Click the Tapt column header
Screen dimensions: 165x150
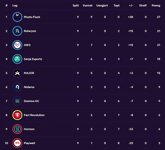[x=116, y=6]
